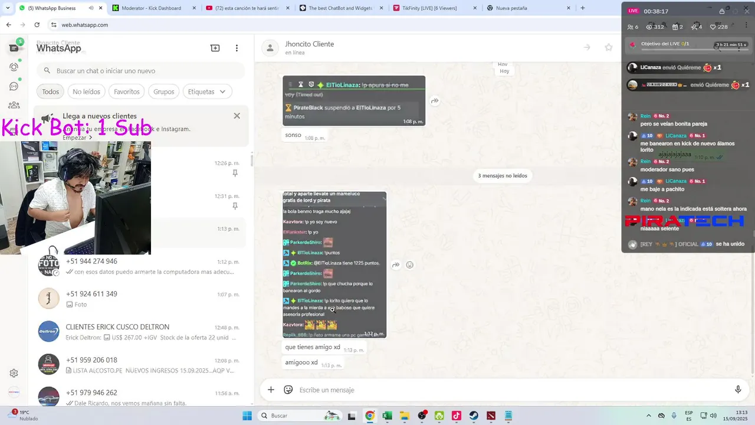
Task: Expand the browser tab search dropdown
Action: pyautogui.click(x=8, y=8)
